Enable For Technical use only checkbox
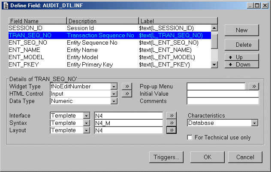 [190, 138]
